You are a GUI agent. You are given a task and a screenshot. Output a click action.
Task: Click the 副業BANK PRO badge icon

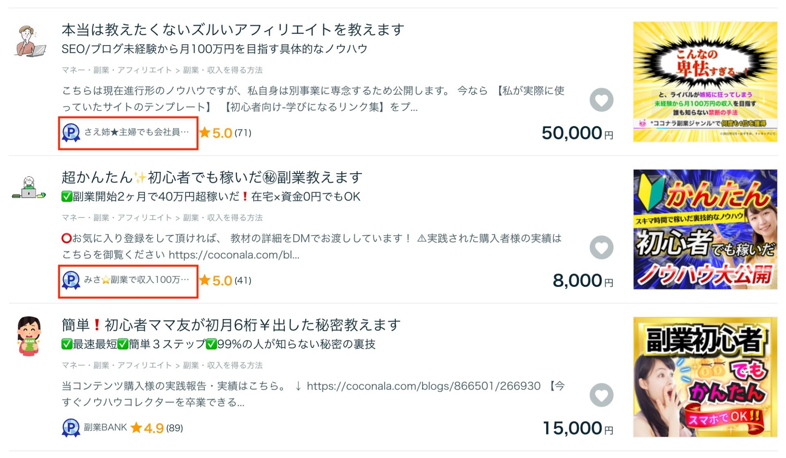click(71, 428)
